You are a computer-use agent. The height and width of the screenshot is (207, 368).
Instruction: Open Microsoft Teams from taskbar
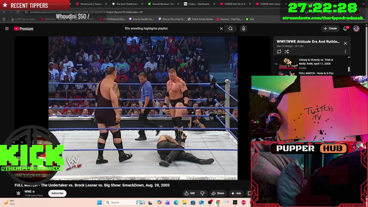pos(167,202)
